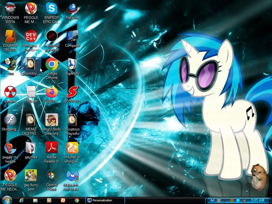Select the Shopping... Flash icon
The image size is (272, 204).
(10, 122)
